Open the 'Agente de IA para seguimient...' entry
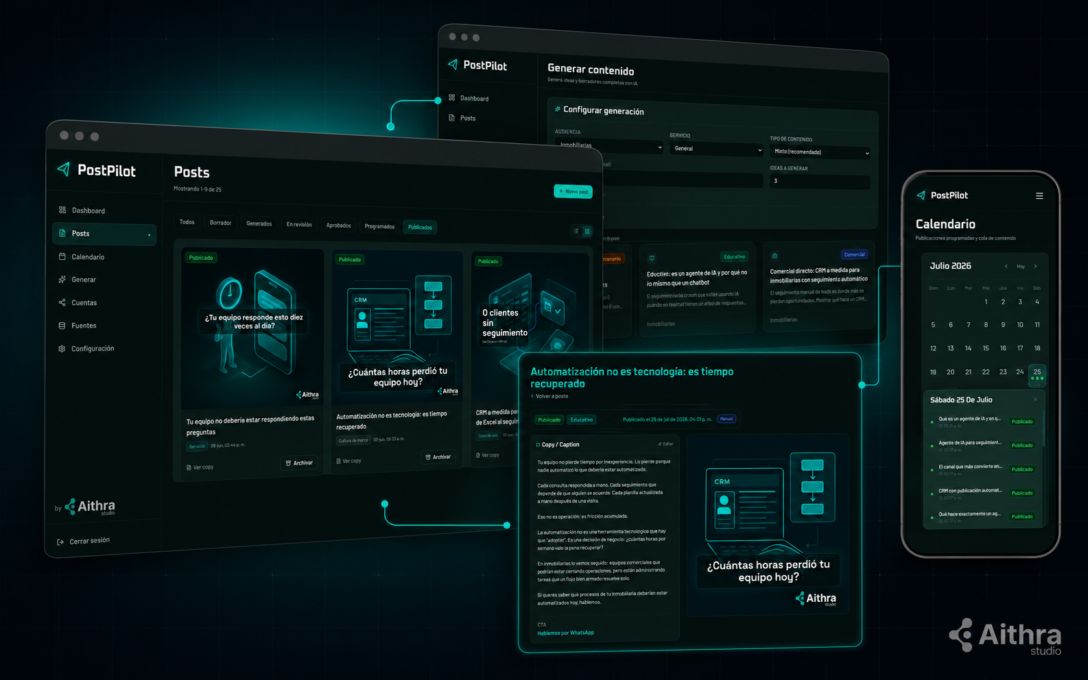 coord(983,446)
